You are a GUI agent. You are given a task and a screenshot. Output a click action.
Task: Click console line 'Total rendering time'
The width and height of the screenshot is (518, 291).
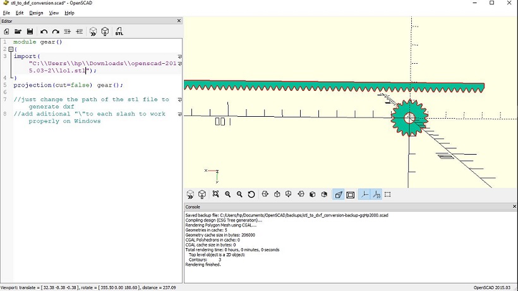click(x=232, y=250)
